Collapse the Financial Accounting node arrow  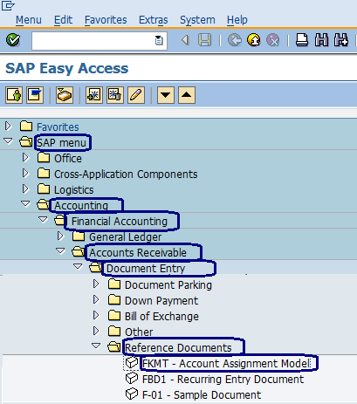pyautogui.click(x=43, y=220)
